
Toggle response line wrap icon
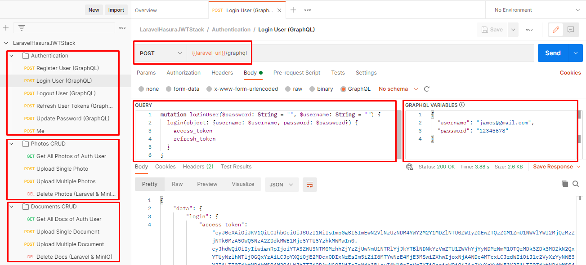(x=310, y=184)
